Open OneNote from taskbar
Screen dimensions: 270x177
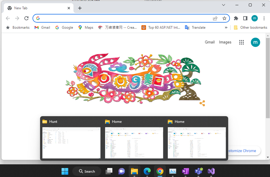[186, 171]
